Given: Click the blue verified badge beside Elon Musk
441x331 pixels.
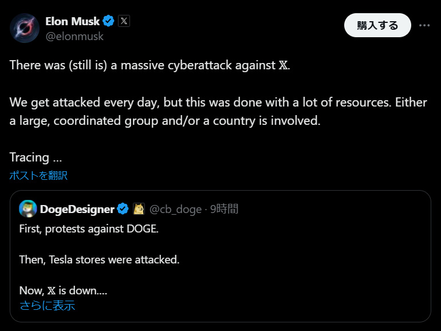Looking at the screenshot, I should (x=109, y=21).
